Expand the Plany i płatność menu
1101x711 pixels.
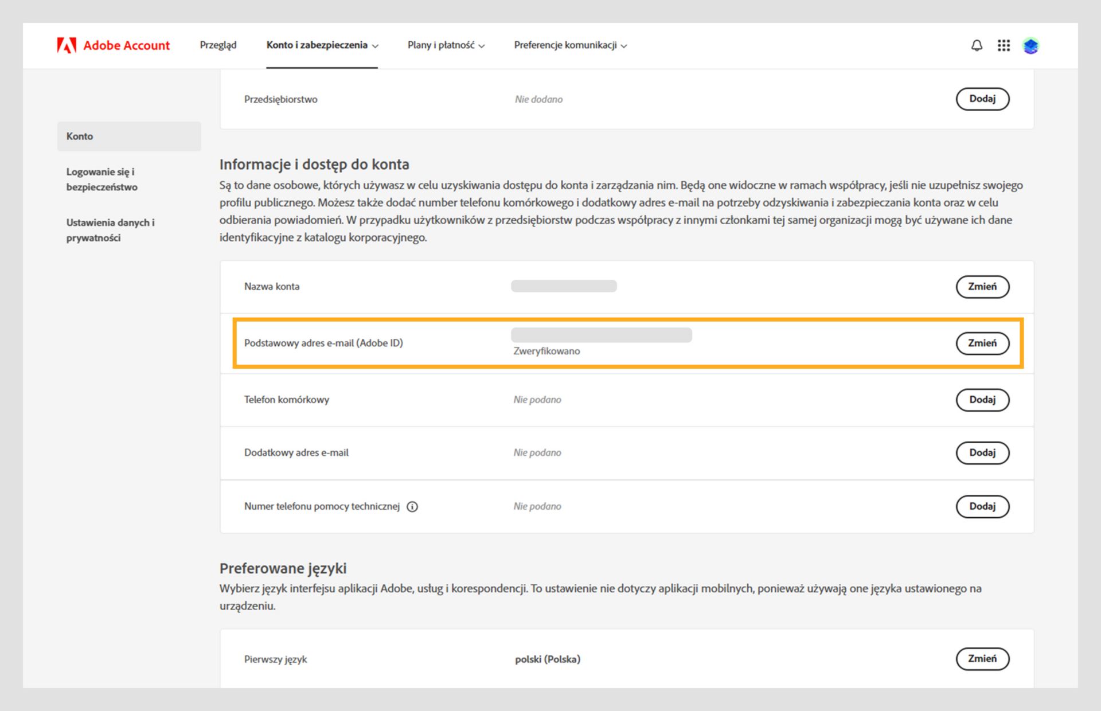tap(446, 45)
